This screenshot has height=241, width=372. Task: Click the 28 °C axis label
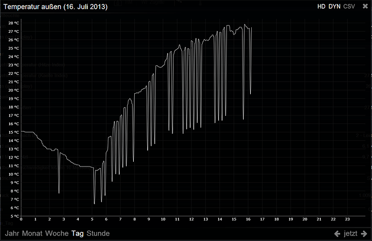[x=13, y=23]
